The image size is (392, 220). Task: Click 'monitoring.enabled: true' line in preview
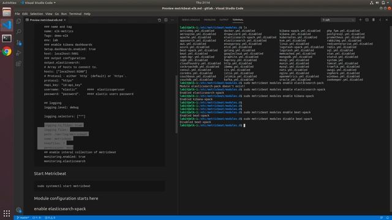[x=65, y=156]
